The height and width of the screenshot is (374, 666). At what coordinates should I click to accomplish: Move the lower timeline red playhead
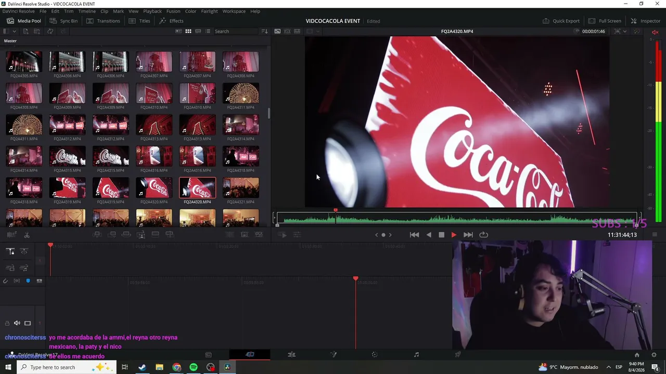356,279
